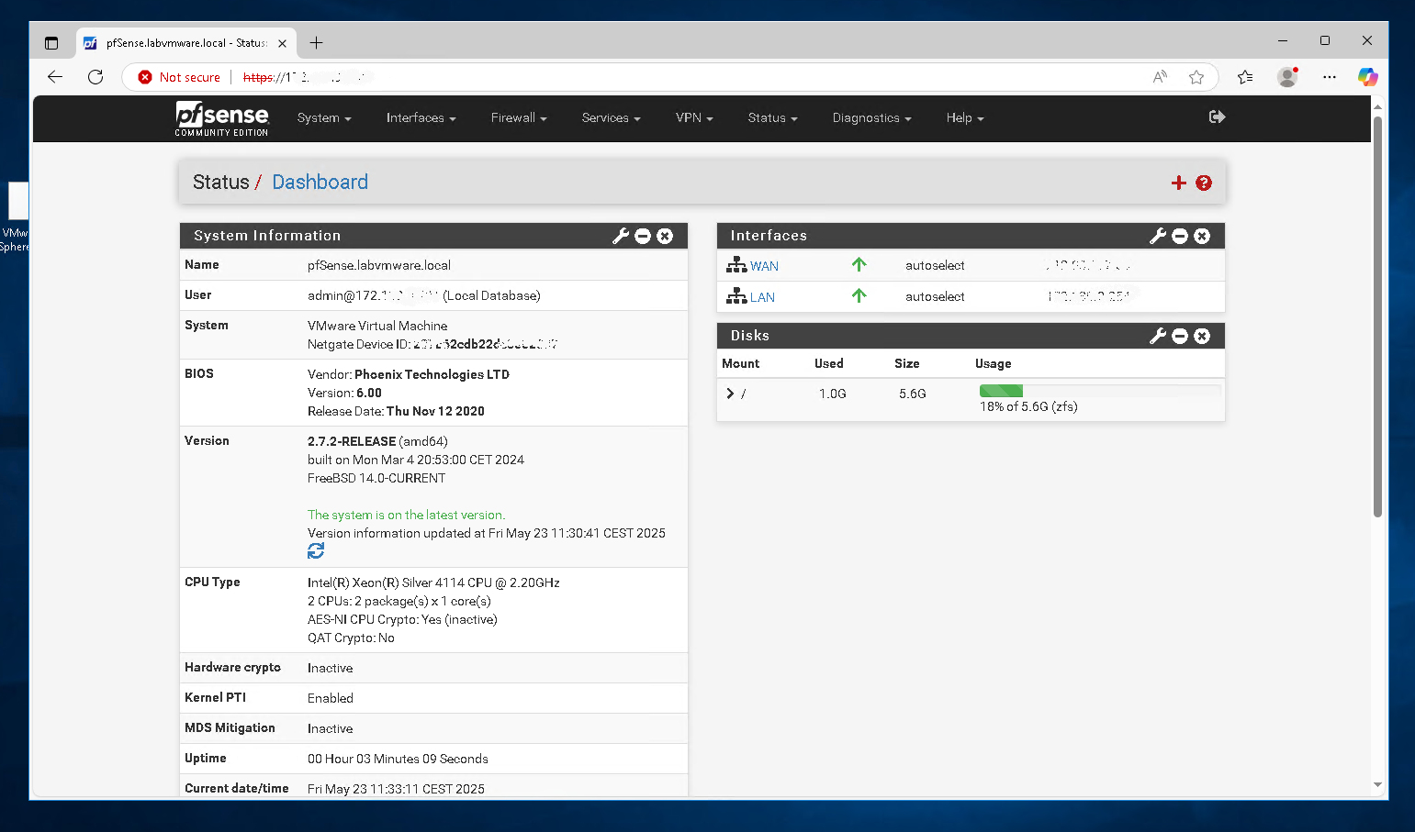Minimize the Interfaces widget
The width and height of the screenshot is (1415, 832).
(x=1180, y=236)
